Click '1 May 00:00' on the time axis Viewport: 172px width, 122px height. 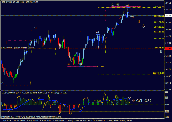[32, 120]
